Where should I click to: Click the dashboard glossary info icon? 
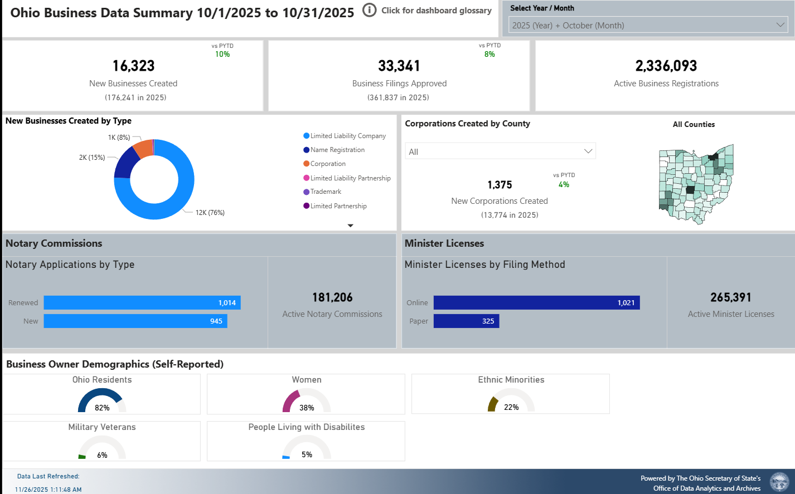[x=369, y=10]
